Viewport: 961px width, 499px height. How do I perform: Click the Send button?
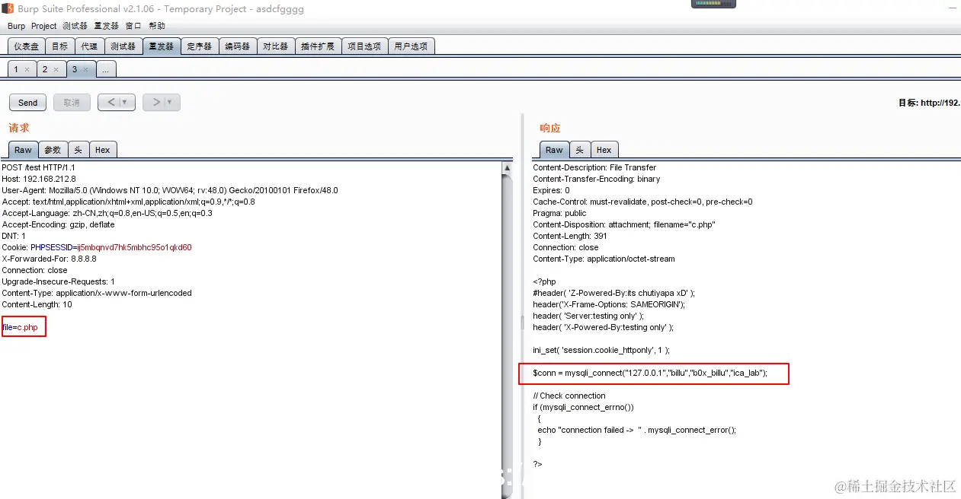[x=27, y=103]
